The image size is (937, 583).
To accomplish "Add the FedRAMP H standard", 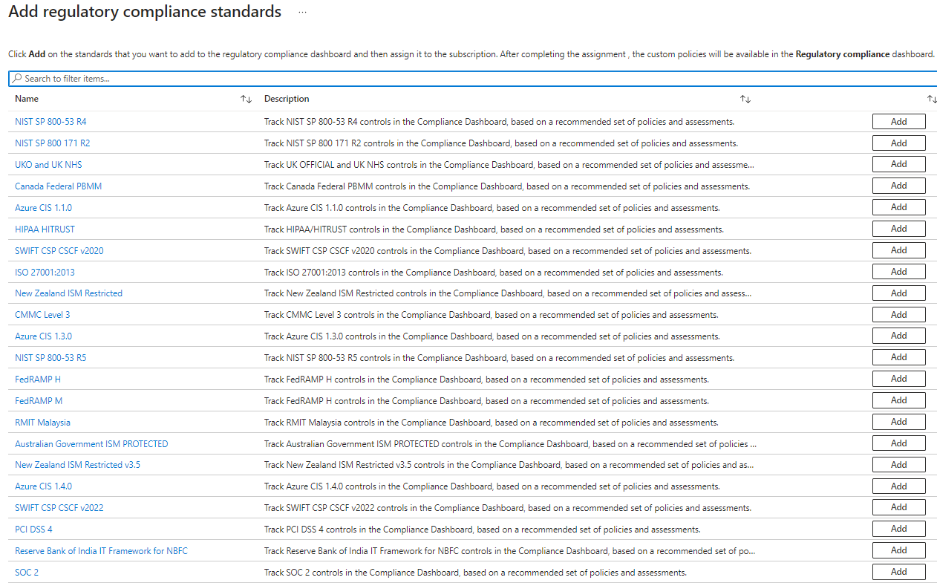I will 898,379.
